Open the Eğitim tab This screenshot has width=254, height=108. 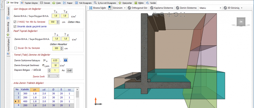139,3
